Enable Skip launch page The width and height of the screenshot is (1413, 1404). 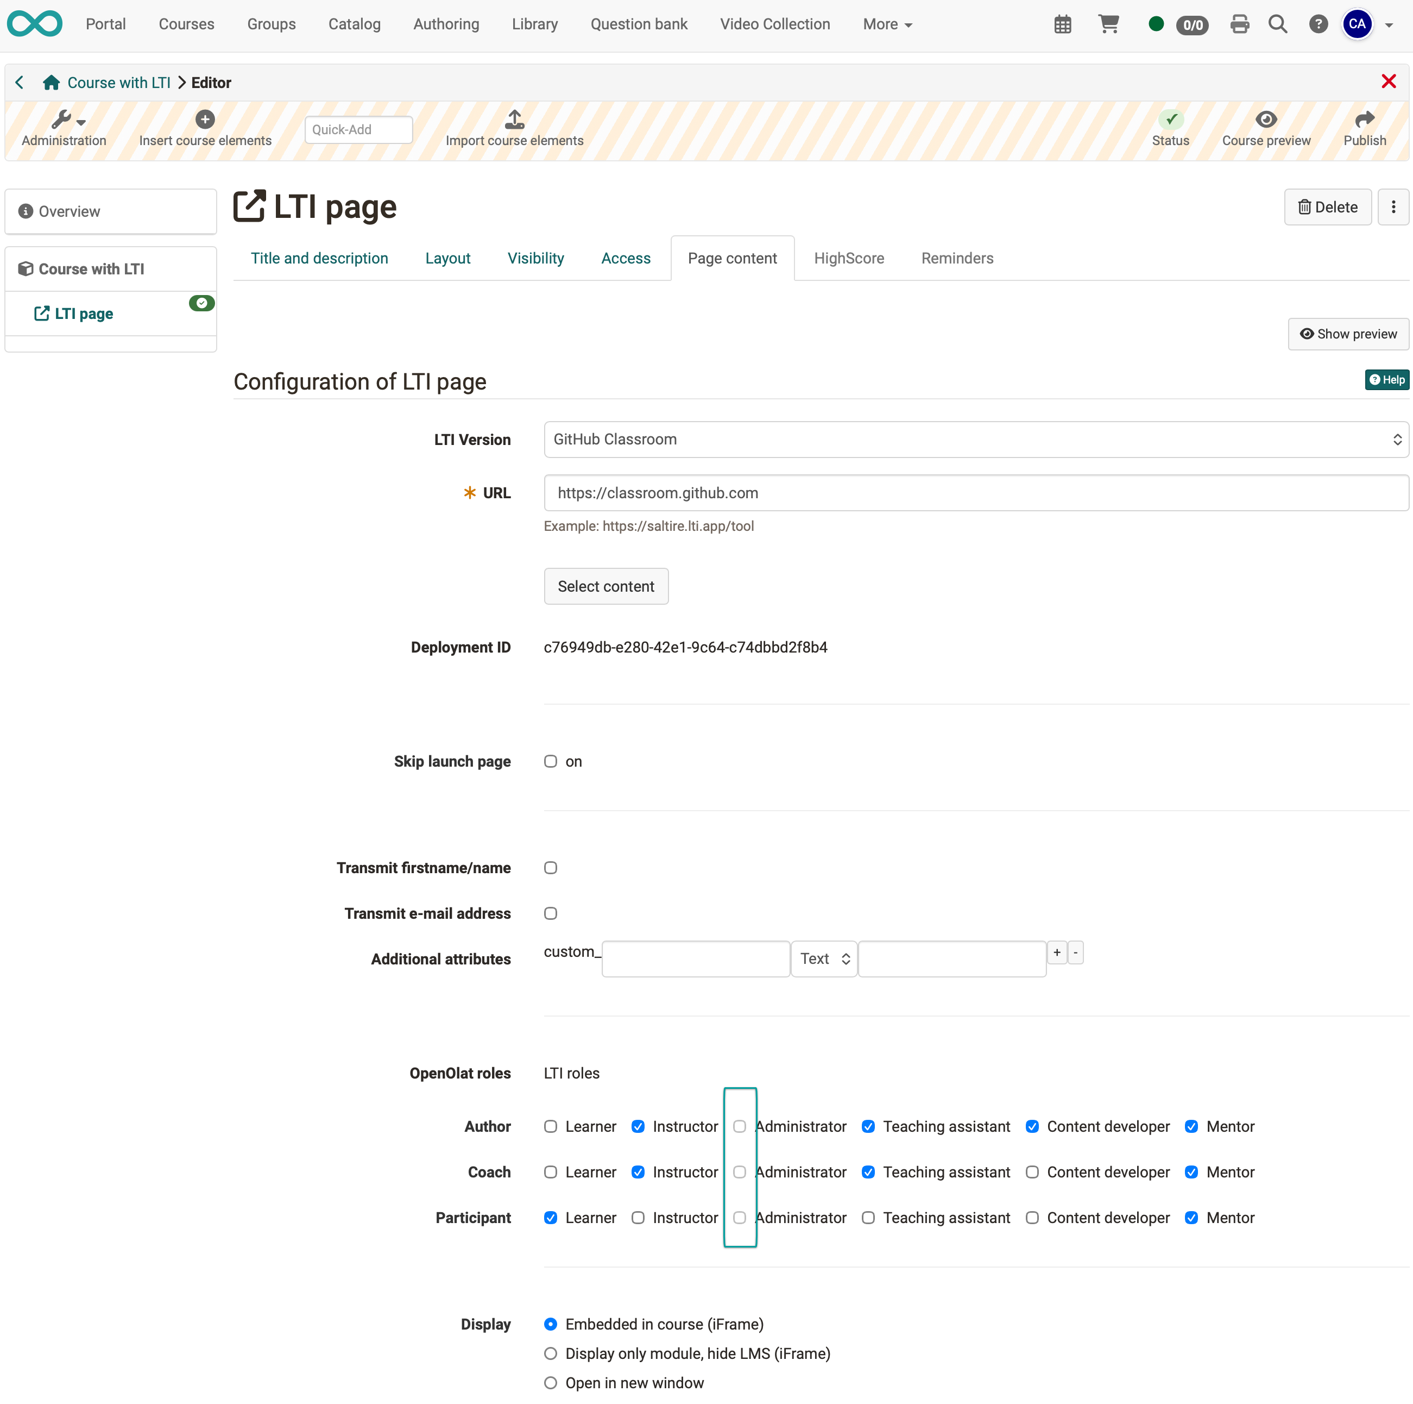tap(550, 761)
